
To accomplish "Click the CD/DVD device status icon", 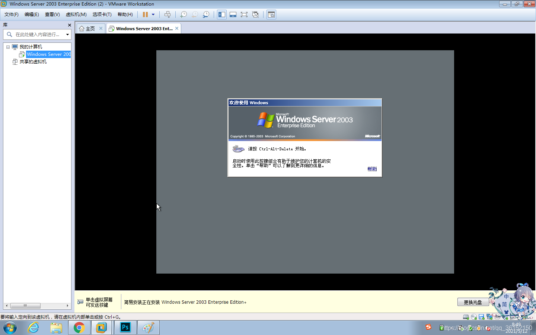I will coord(474,317).
